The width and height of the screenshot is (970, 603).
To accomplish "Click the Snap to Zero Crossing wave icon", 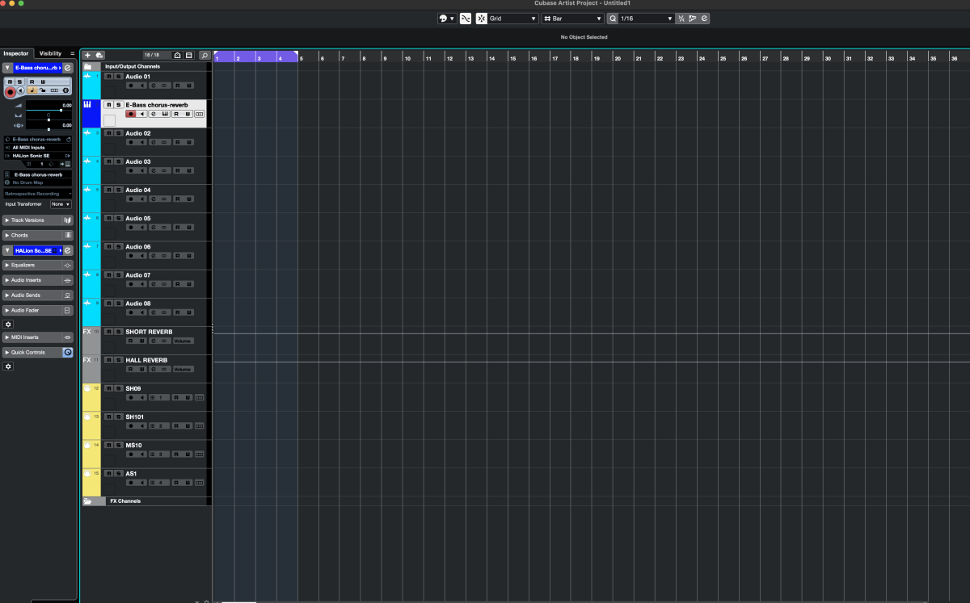I will [x=466, y=18].
